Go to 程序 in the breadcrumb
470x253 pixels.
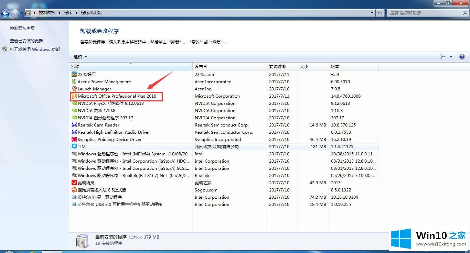click(68, 13)
